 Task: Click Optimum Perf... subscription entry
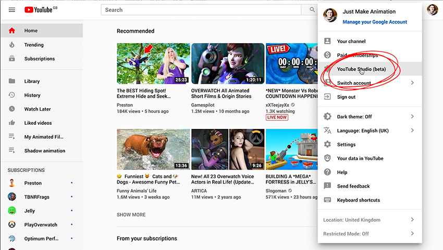tap(42, 239)
